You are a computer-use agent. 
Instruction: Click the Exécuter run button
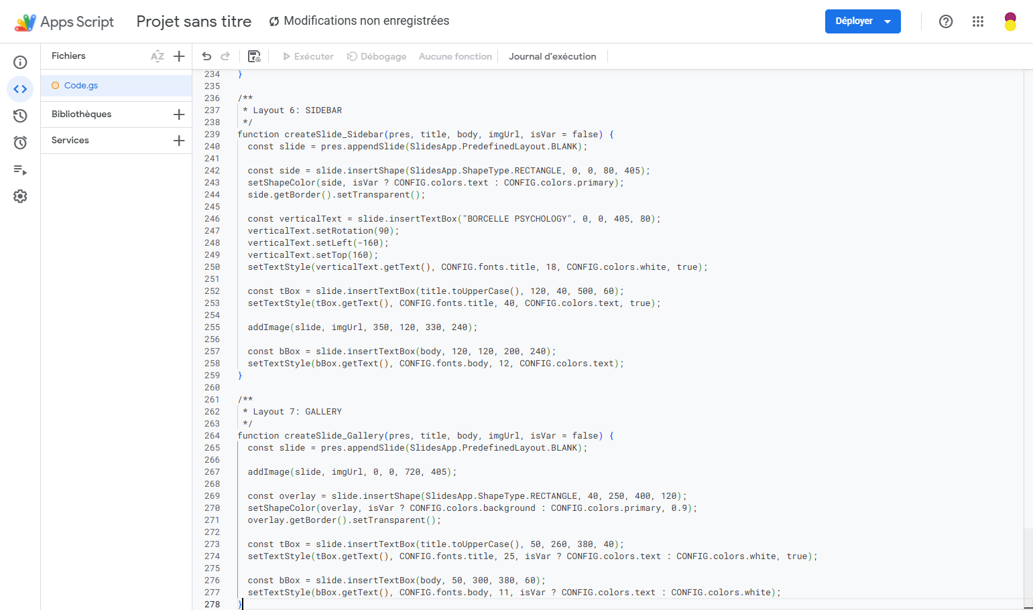[308, 57]
